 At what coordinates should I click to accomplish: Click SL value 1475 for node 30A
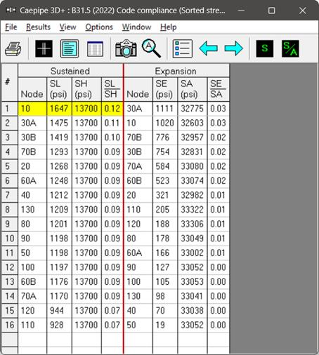pyautogui.click(x=59, y=123)
